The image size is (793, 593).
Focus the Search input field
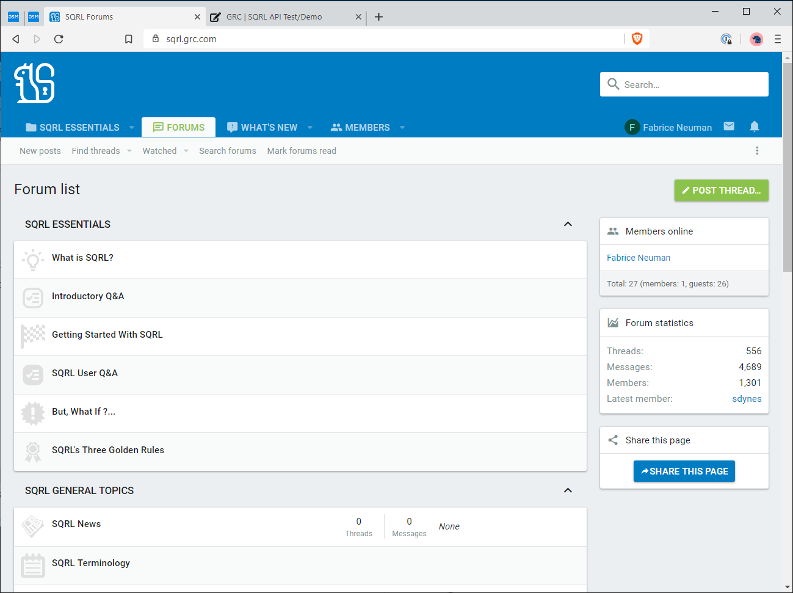pyautogui.click(x=684, y=84)
